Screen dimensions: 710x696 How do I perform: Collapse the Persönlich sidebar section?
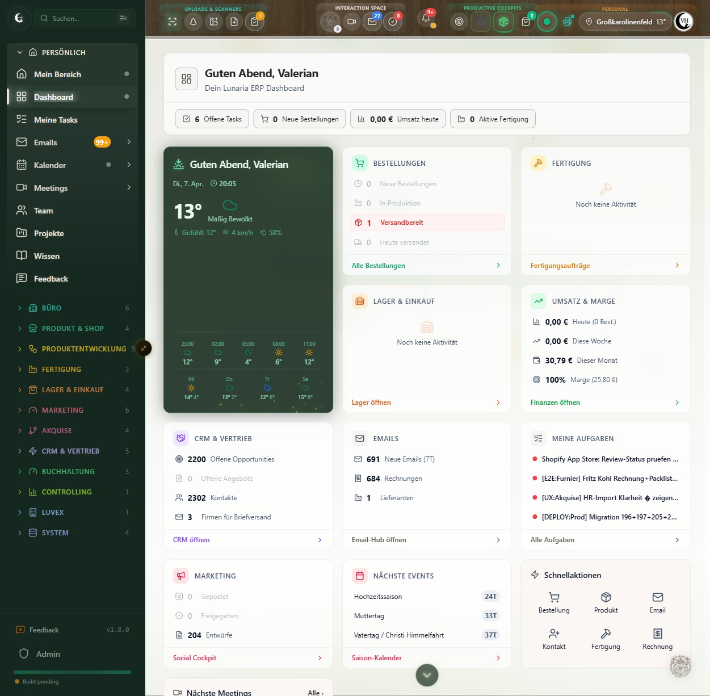pos(20,52)
